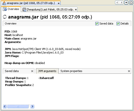Click the horizontal scrollbar thumb
The image size is (134, 111).
(x=18, y=106)
